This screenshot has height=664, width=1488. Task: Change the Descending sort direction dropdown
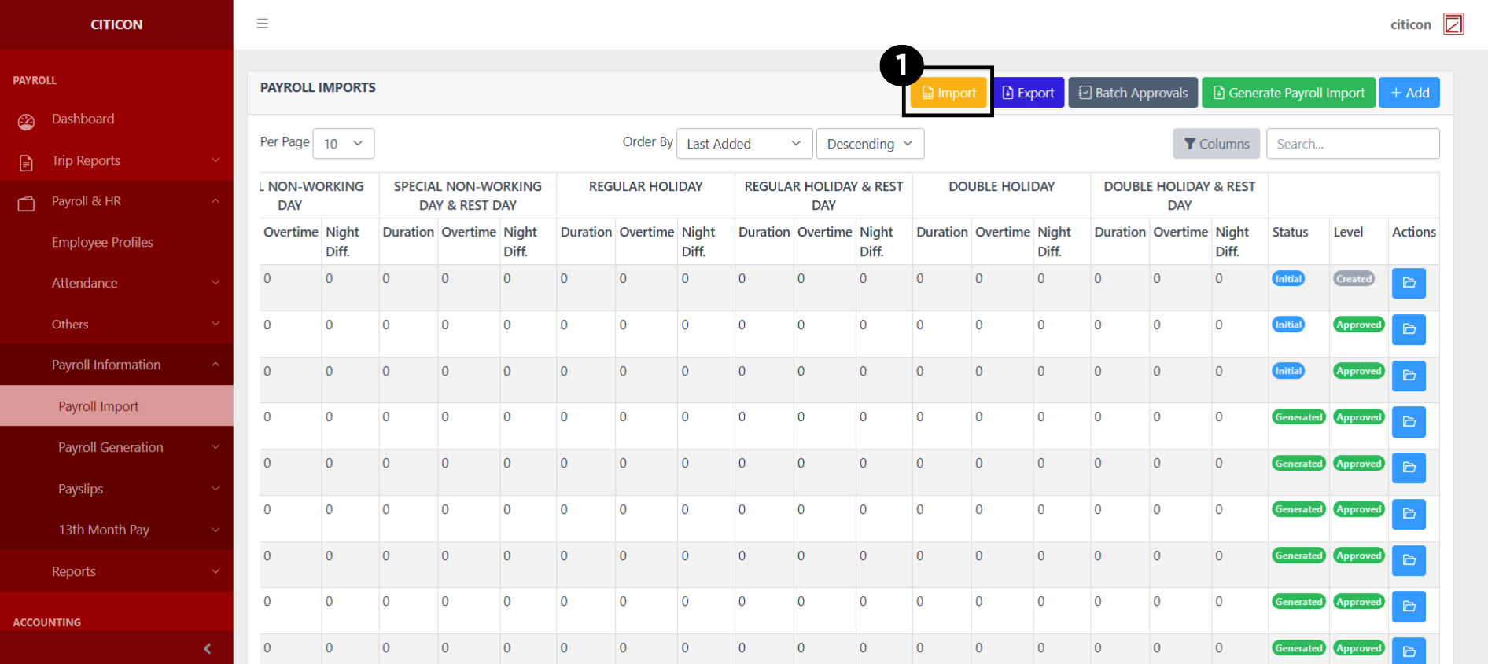click(x=869, y=144)
